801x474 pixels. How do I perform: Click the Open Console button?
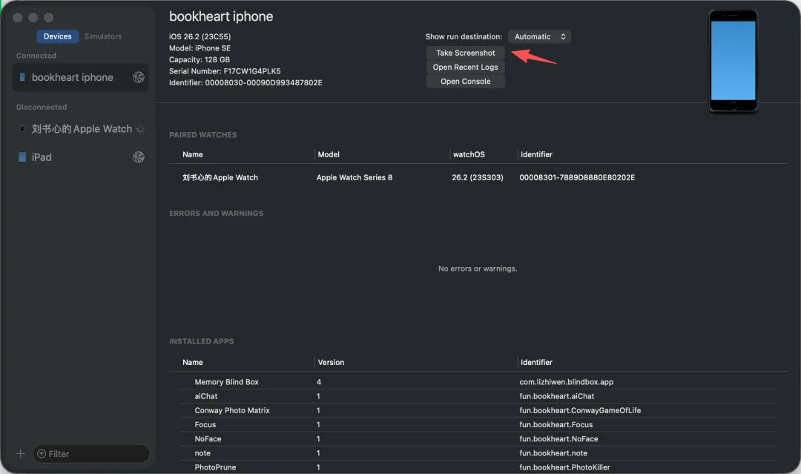pyautogui.click(x=465, y=82)
